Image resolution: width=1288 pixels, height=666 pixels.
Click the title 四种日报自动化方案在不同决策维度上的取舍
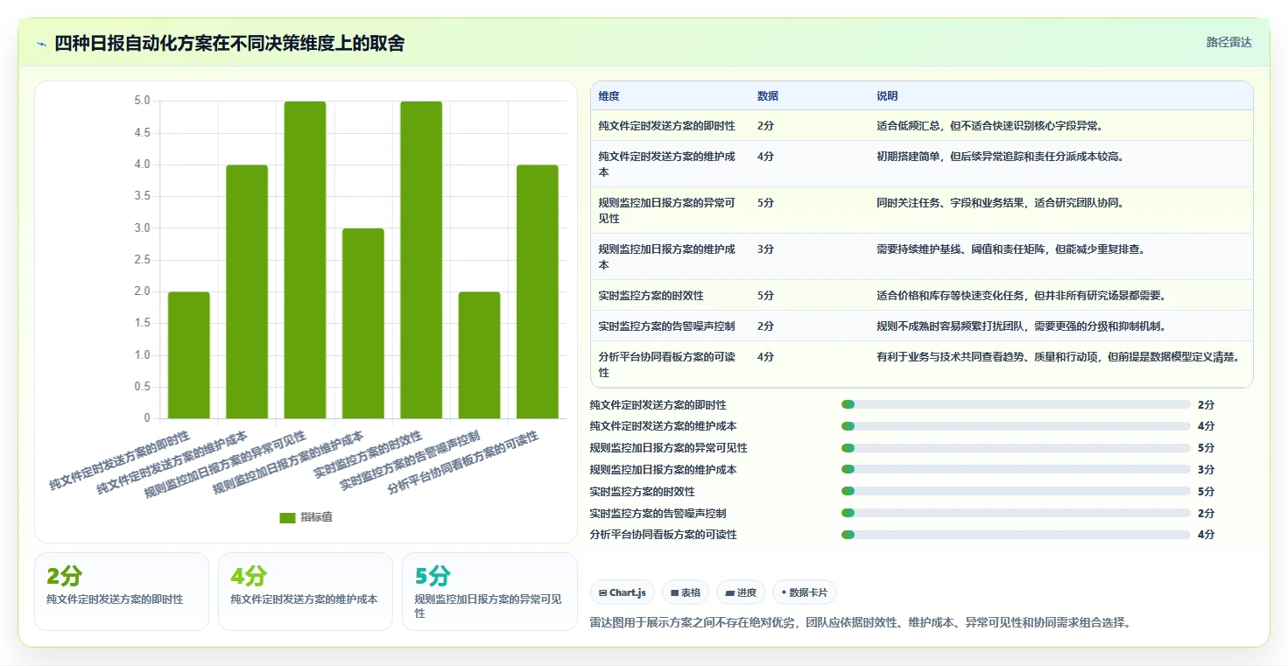(229, 44)
